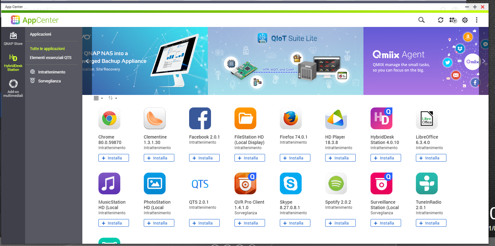Open the grid view mode dropdown
The image size is (495, 246).
(98, 98)
